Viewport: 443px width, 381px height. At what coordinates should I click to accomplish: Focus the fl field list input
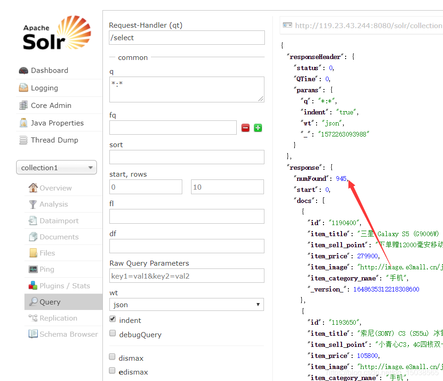pos(187,216)
